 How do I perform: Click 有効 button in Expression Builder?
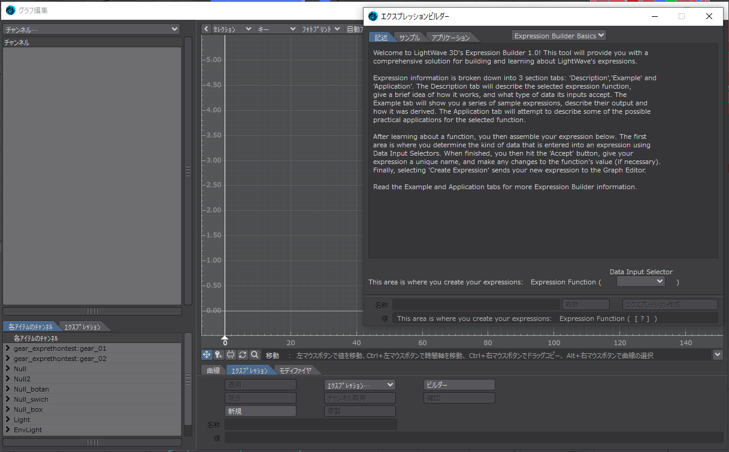pos(586,305)
